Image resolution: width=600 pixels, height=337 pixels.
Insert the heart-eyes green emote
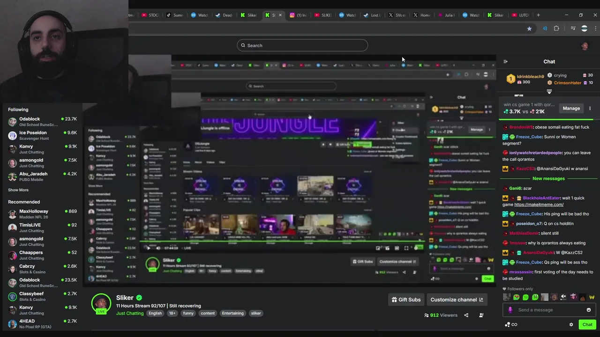coord(516,297)
